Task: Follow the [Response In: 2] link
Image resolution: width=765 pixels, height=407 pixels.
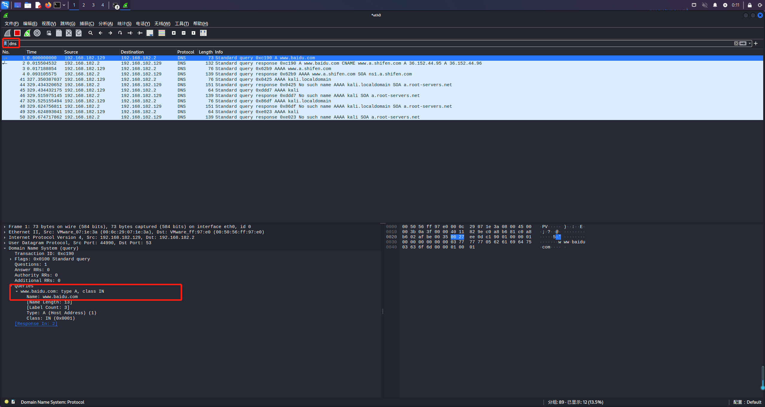Action: 36,324
